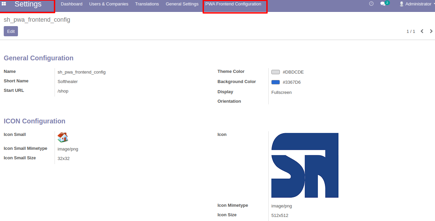This screenshot has width=435, height=221.
Task: Open the General Settings menu
Action: [x=182, y=4]
